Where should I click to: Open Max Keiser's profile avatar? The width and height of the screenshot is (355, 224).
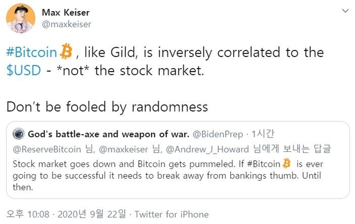tap(21, 18)
